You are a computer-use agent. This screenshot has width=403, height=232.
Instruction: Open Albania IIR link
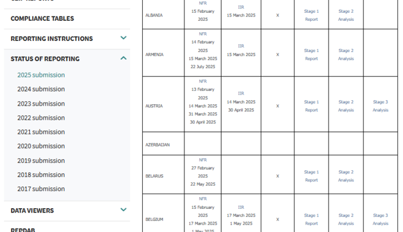pos(241,7)
